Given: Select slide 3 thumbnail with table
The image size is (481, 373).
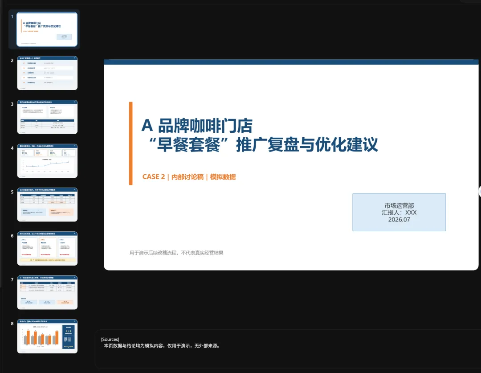Looking at the screenshot, I should [x=47, y=117].
